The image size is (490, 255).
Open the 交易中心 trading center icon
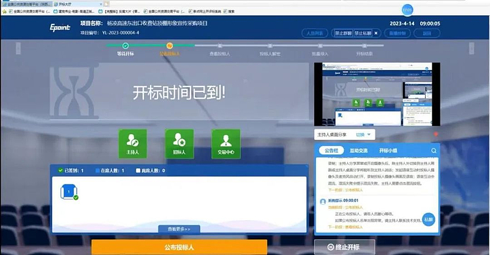tap(225, 143)
